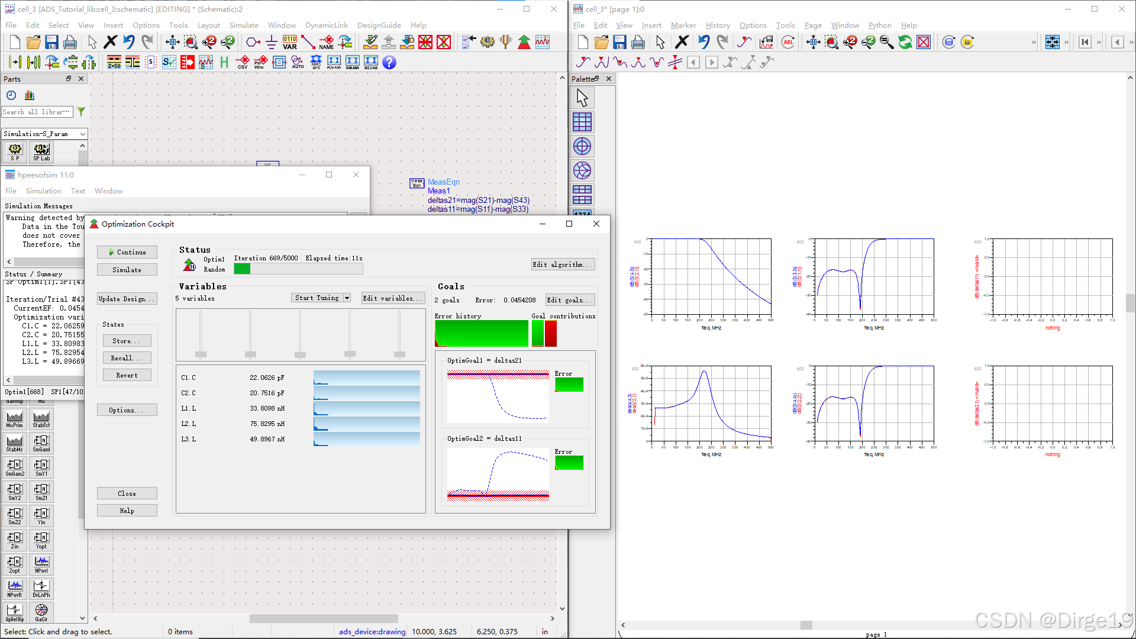The image size is (1136, 639).
Task: Select the SP simulation controller part
Action: (15, 152)
